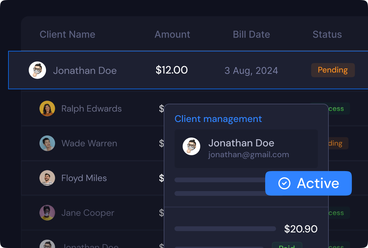Screen dimensions: 368x248
Task: Open Floyd Miles' avatar image
Action: point(47,178)
